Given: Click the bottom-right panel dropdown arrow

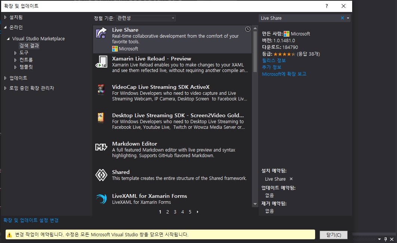Looking at the screenshot, I should click(x=379, y=239).
